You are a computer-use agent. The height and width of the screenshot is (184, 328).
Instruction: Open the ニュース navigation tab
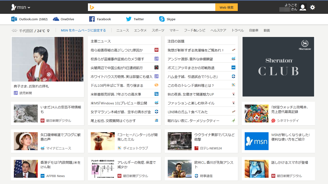coord(122,30)
